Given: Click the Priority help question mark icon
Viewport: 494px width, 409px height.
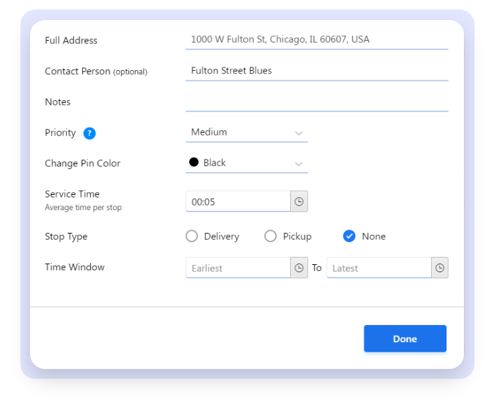Looking at the screenshot, I should pos(90,133).
